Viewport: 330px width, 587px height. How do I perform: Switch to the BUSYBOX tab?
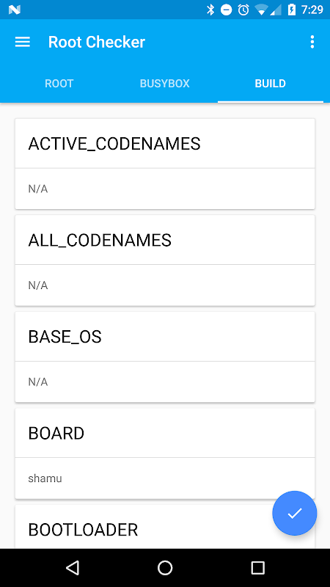pyautogui.click(x=164, y=83)
